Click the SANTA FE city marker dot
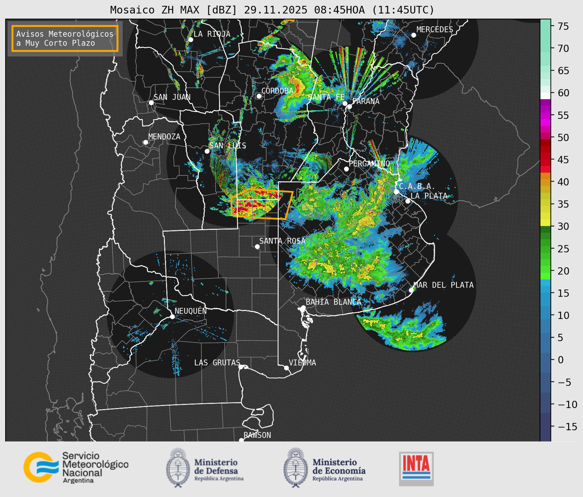The image size is (583, 497). tap(345, 103)
